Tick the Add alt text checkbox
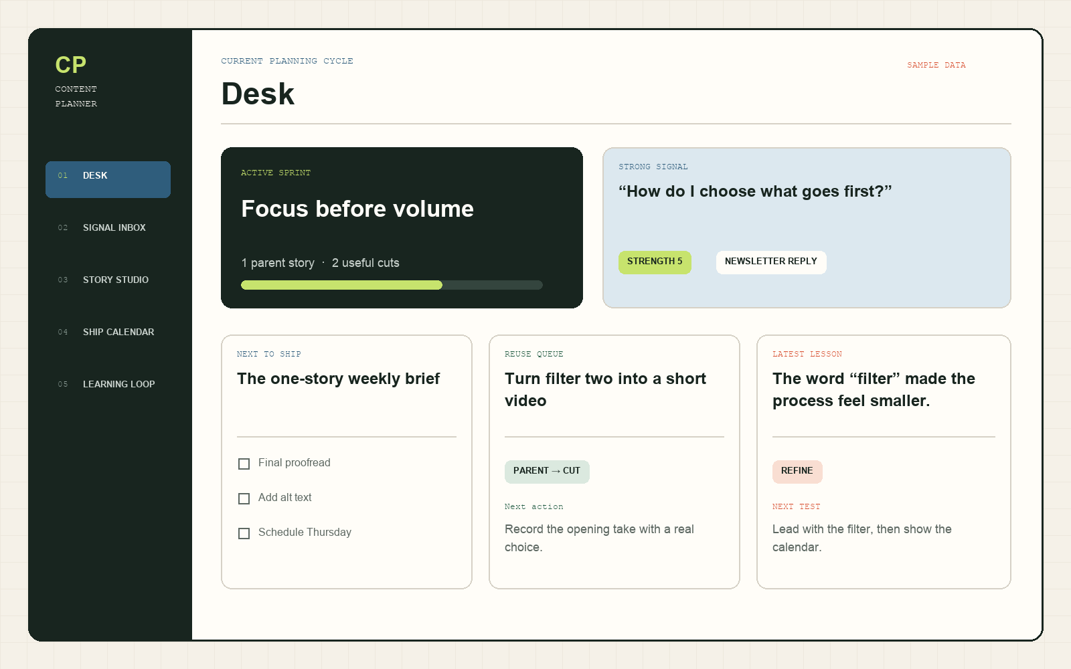The image size is (1071, 669). [244, 498]
